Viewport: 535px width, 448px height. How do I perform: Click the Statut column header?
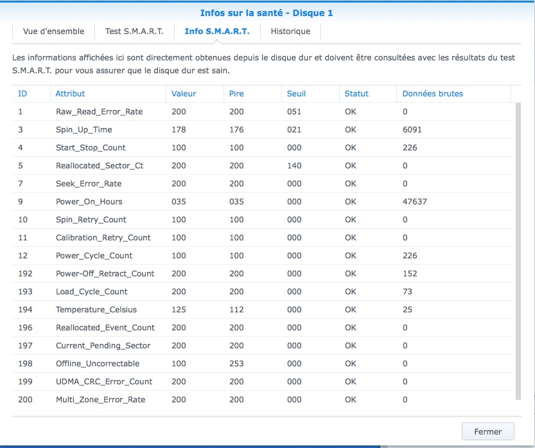(x=356, y=93)
